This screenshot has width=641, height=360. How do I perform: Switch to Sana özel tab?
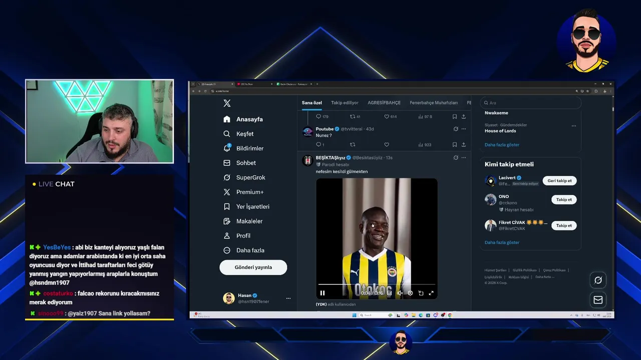pos(311,102)
